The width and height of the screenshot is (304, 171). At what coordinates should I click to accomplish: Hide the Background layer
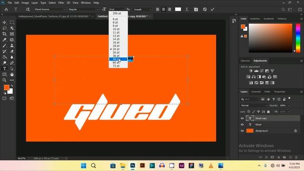click(242, 131)
